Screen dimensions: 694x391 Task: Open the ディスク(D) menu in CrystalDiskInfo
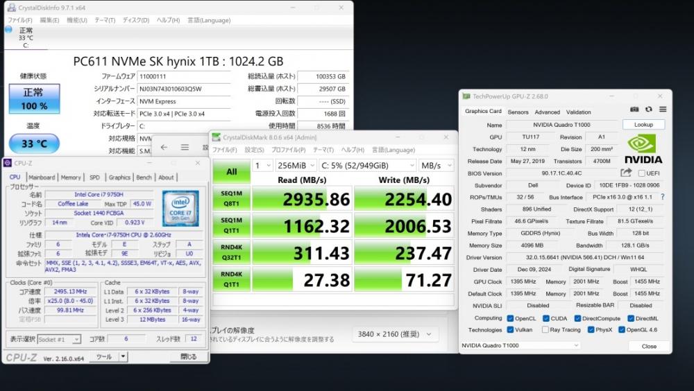[136, 20]
